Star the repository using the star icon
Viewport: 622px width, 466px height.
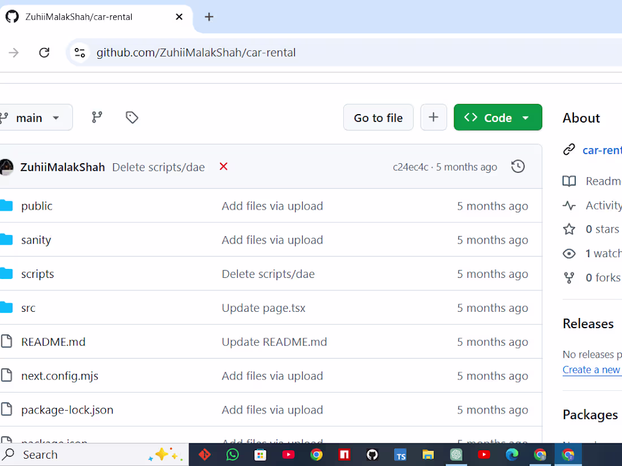pyautogui.click(x=569, y=229)
